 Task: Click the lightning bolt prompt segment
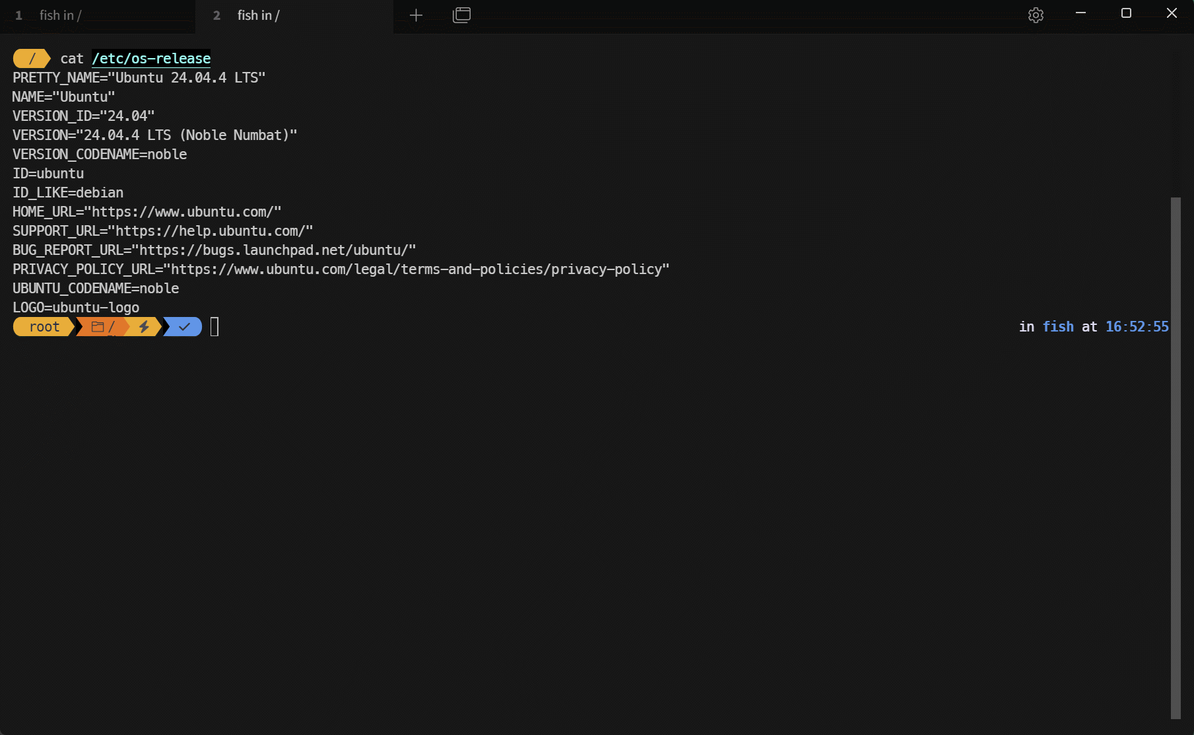(x=144, y=327)
